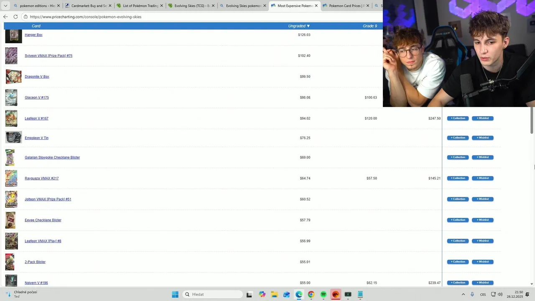Image resolution: width=535 pixels, height=301 pixels.
Task: Click the taskbar Hledat search box
Action: click(x=213, y=294)
